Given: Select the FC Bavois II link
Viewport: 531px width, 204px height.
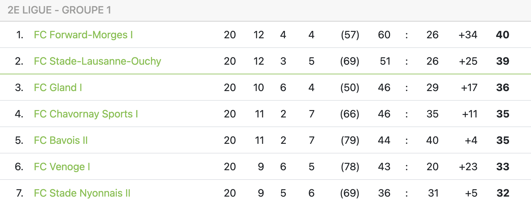Looking at the screenshot, I should [61, 140].
